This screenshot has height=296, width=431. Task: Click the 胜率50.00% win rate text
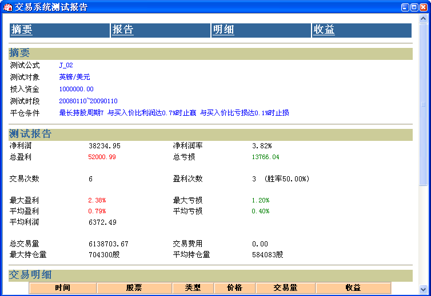[x=287, y=179]
